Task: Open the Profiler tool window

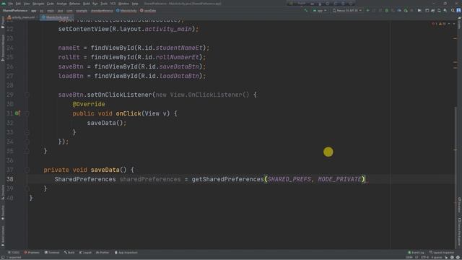Action: tap(103, 253)
